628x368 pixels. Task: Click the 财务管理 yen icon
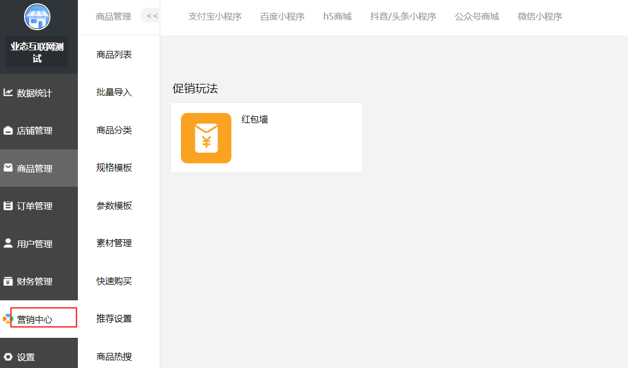coord(8,281)
